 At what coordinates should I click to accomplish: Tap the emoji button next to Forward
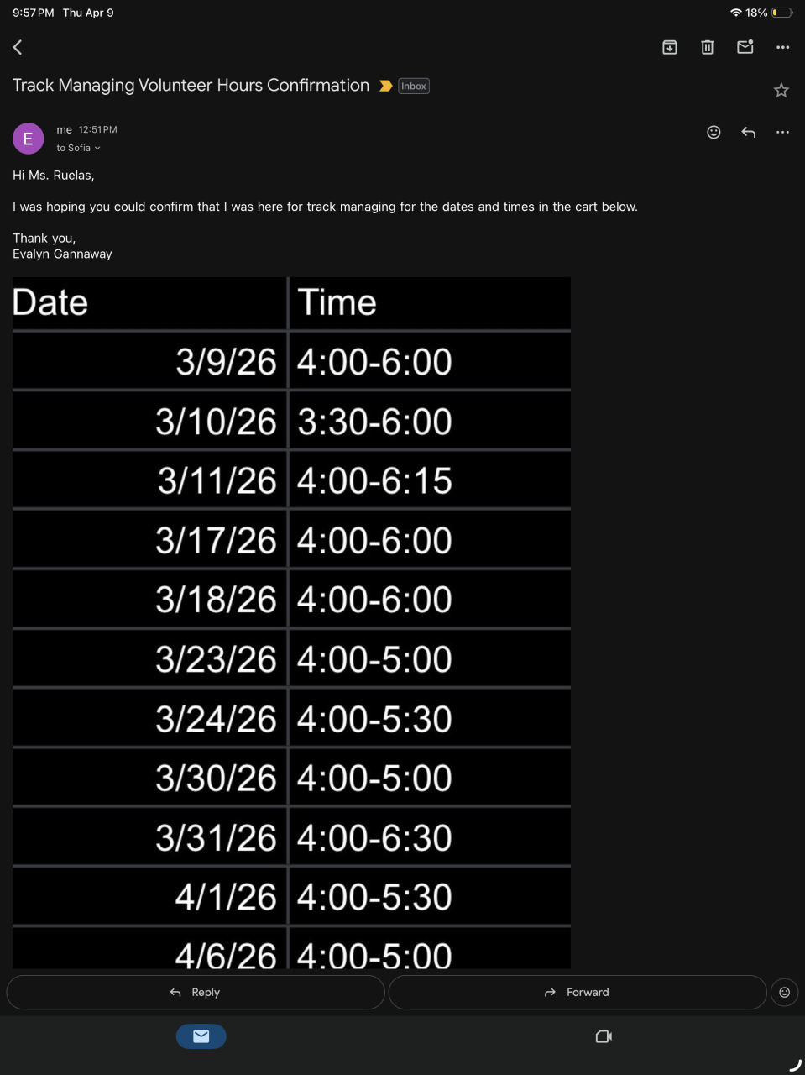(x=785, y=992)
